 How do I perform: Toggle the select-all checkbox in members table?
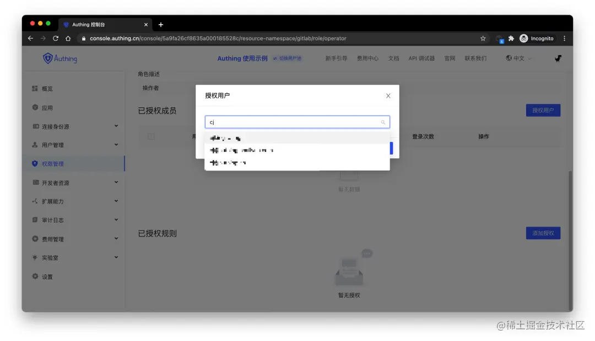click(151, 136)
